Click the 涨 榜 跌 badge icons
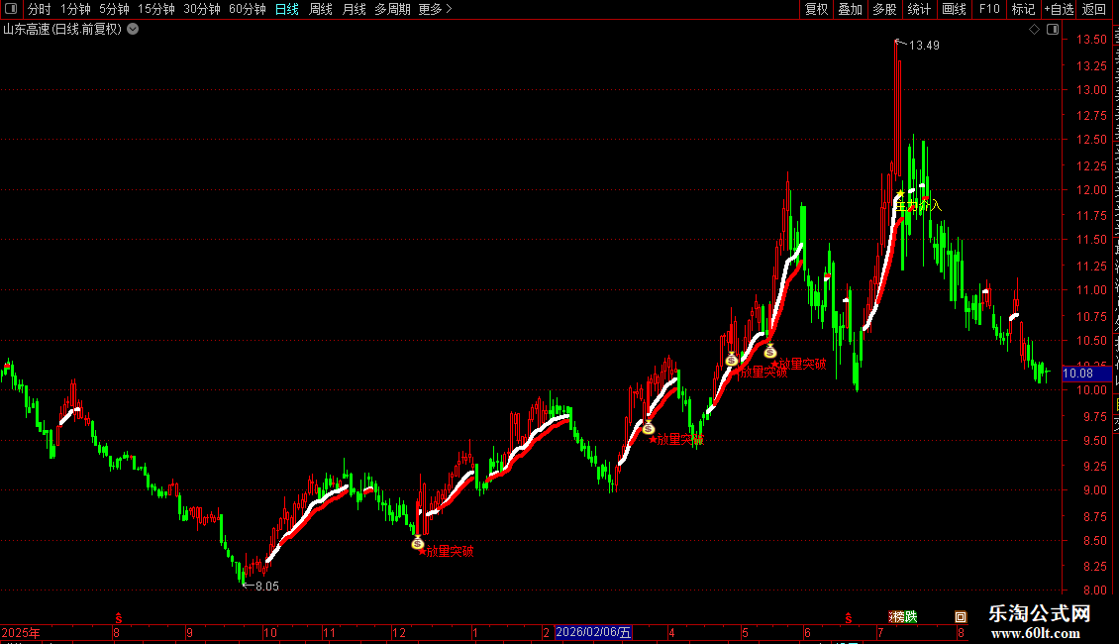 click(903, 617)
